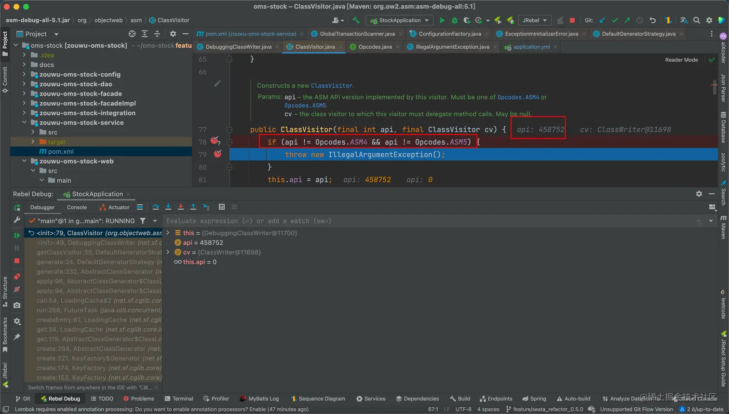729x414 pixels.
Task: Select pom.xml in project tree
Action: coord(61,151)
